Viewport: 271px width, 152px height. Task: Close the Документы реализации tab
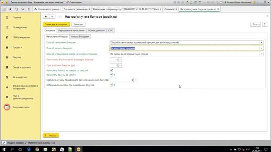click(x=89, y=9)
